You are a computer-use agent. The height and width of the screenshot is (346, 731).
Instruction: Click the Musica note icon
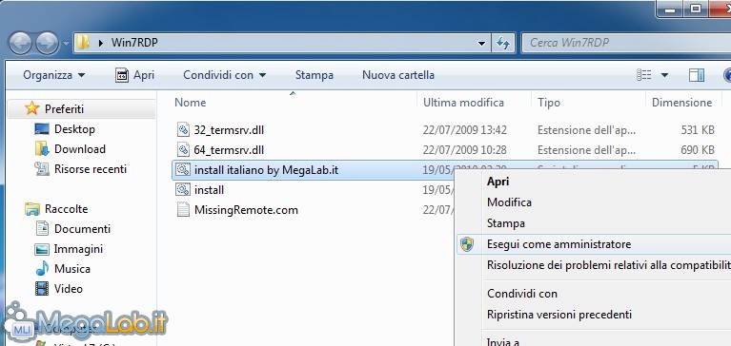(42, 268)
